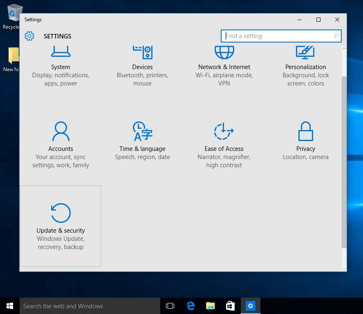Click the search magnifier in Find a setting
The height and width of the screenshot is (314, 363).
tap(335, 36)
